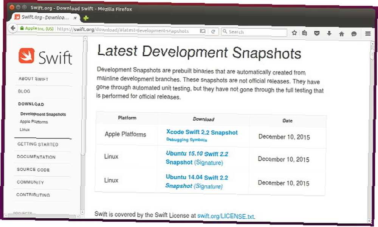Click the magnifier icon in search box

(225, 31)
